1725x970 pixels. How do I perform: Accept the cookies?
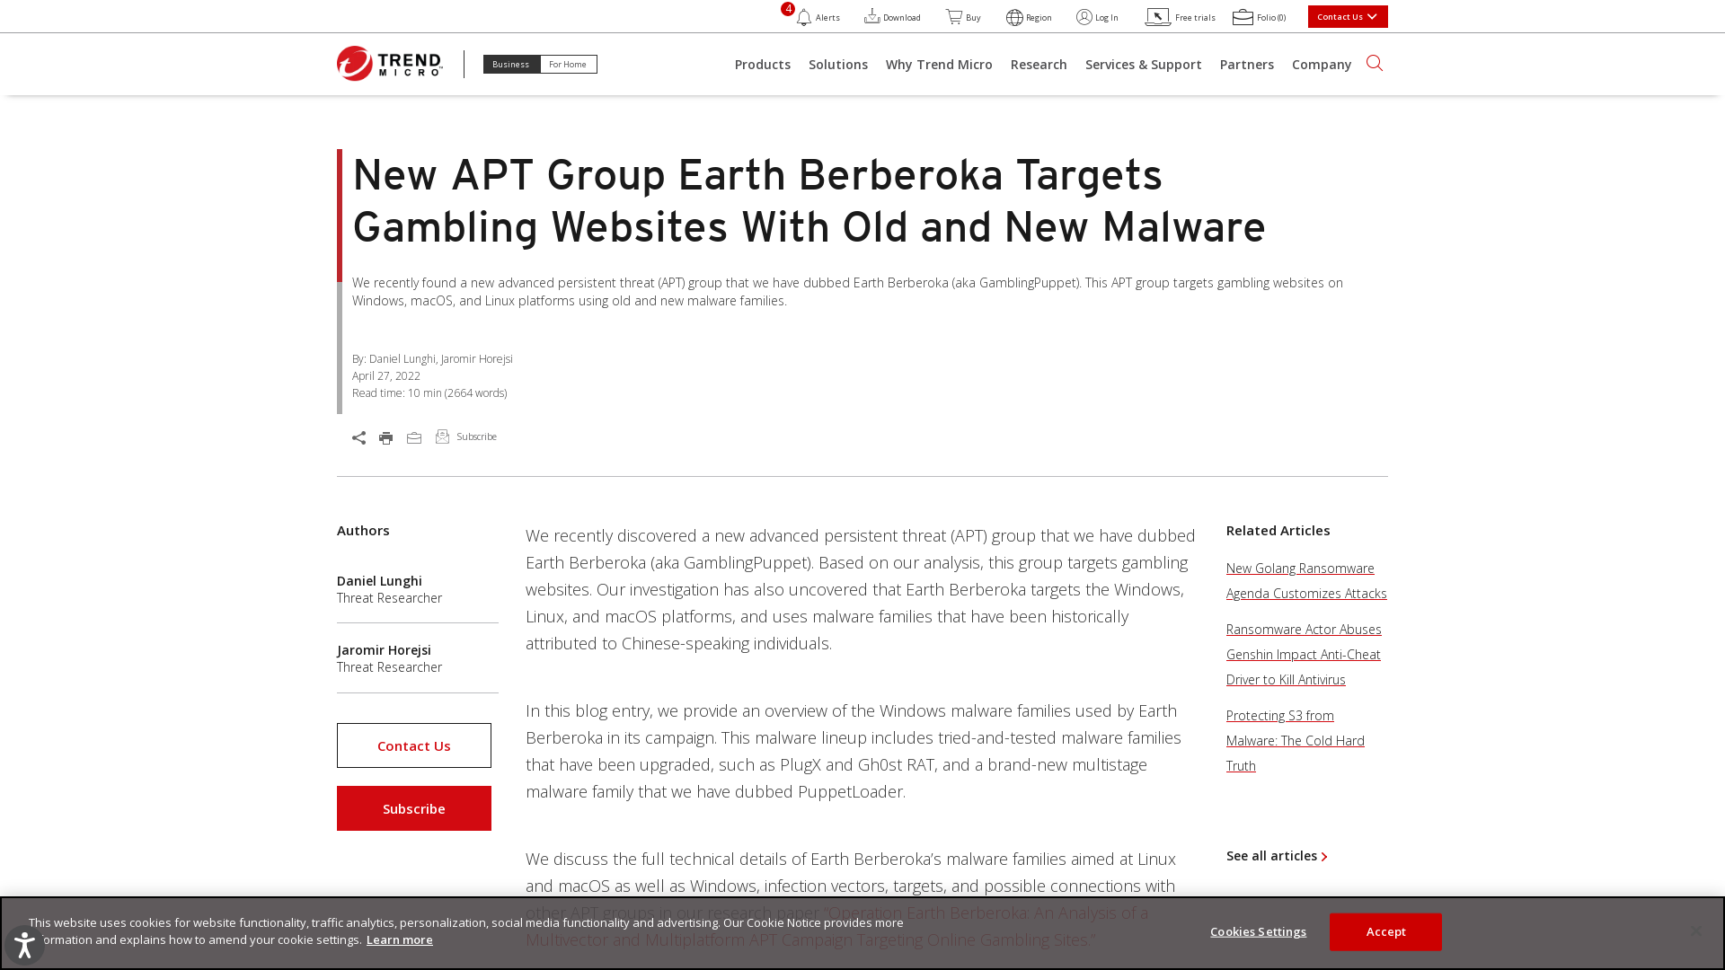coord(1385,932)
